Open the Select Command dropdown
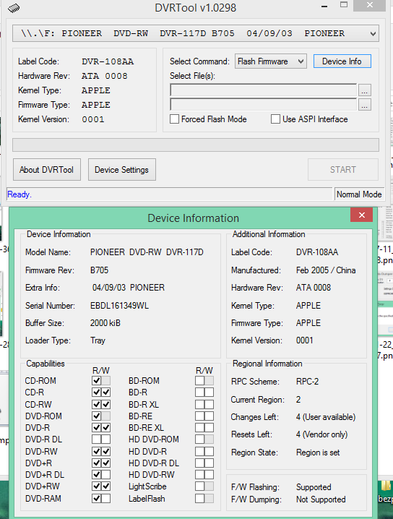The image size is (393, 519). [271, 61]
